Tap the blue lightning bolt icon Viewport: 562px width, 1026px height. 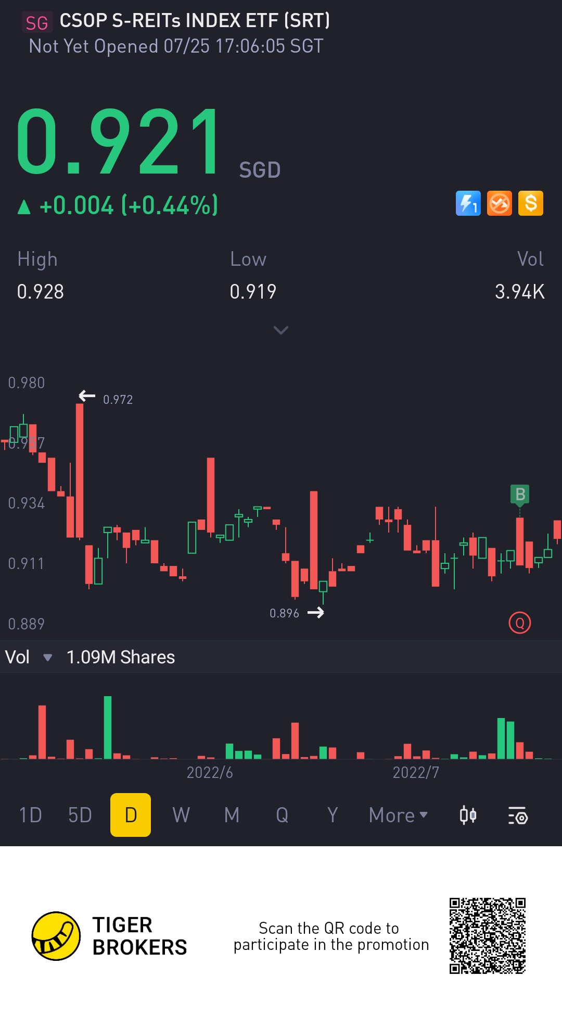click(x=468, y=203)
